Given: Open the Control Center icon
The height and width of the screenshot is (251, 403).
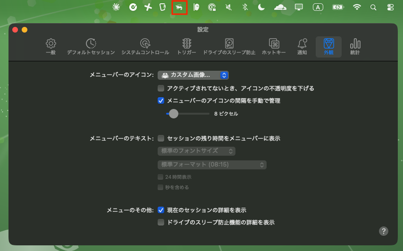Looking at the screenshot, I should point(390,8).
